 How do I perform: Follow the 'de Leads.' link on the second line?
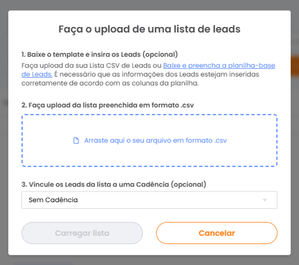point(37,74)
